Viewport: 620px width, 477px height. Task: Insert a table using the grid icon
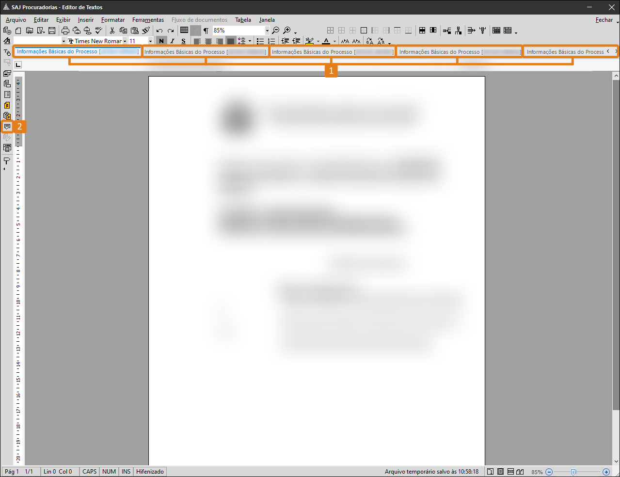184,30
